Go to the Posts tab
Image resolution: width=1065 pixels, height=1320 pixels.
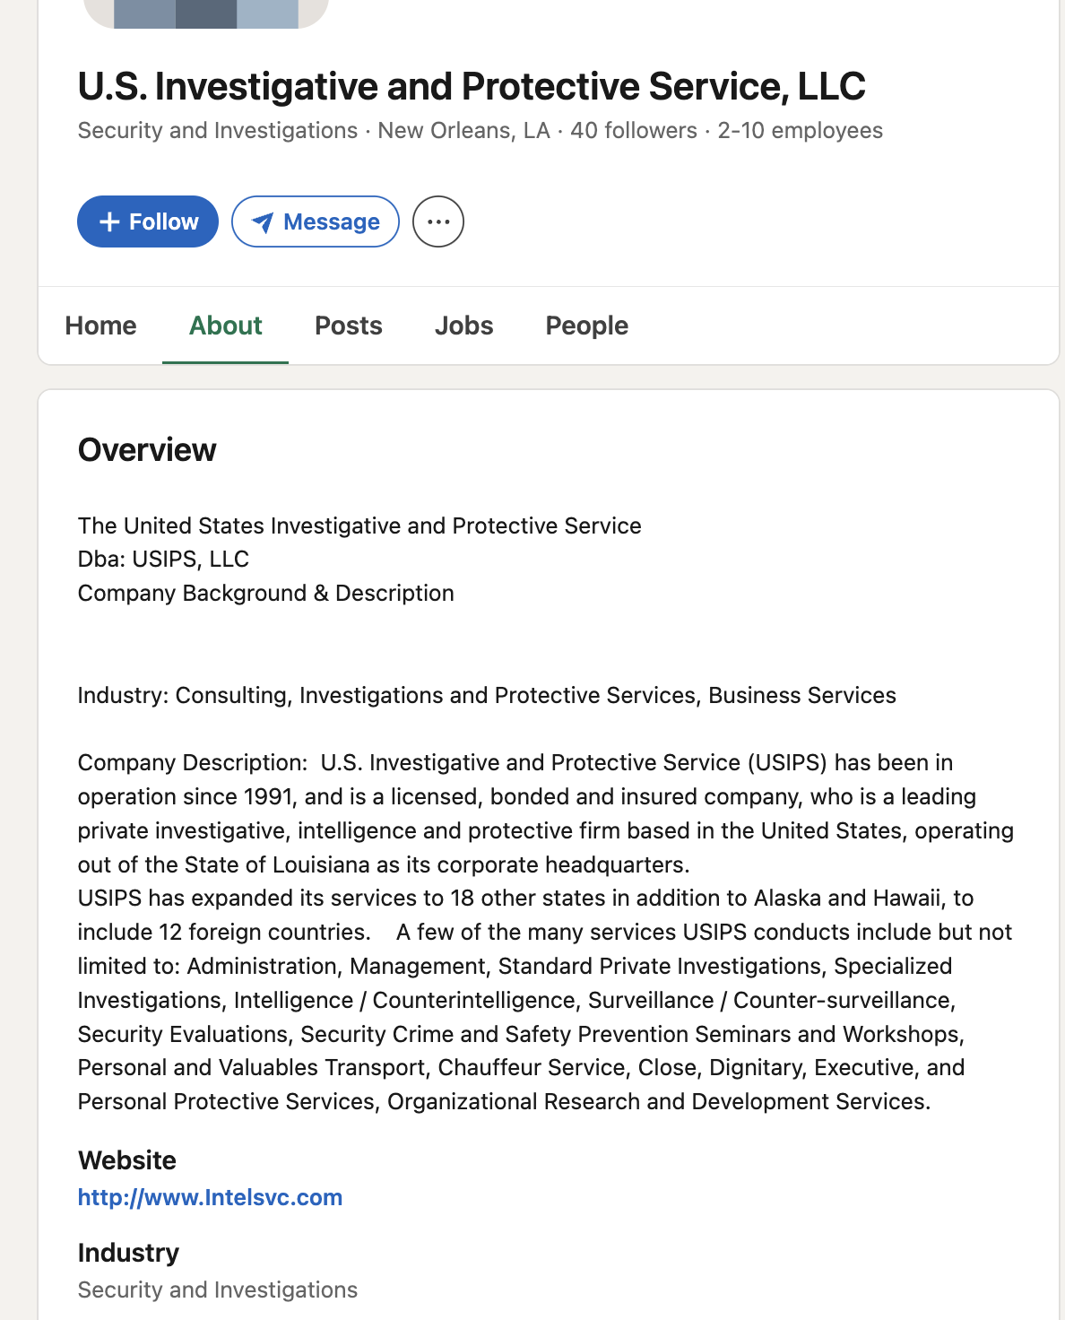[x=348, y=326]
